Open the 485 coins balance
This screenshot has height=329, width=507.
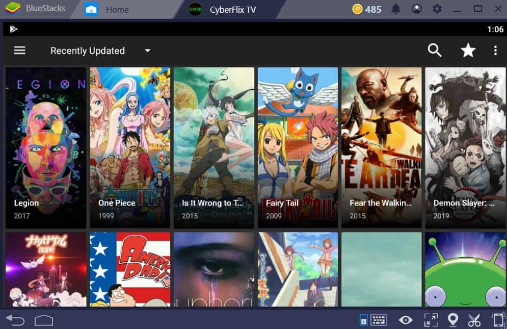click(367, 9)
